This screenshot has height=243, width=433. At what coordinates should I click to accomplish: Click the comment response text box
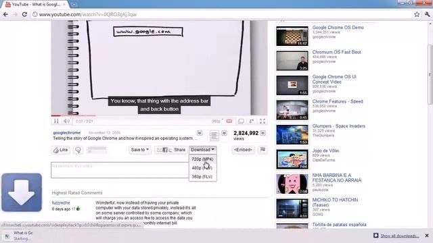(120, 170)
